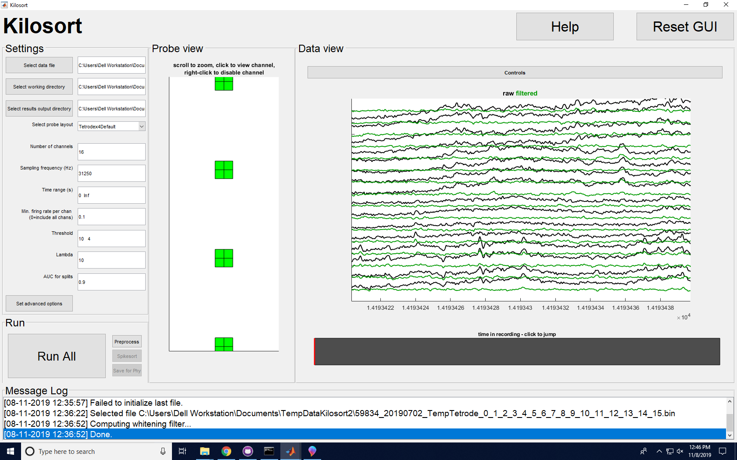Mute system volume via the speaker icon
The image size is (737, 460).
pyautogui.click(x=680, y=451)
